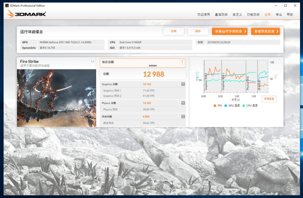
Task: Click 查看联机结果 to view online results
Action: click(x=266, y=31)
